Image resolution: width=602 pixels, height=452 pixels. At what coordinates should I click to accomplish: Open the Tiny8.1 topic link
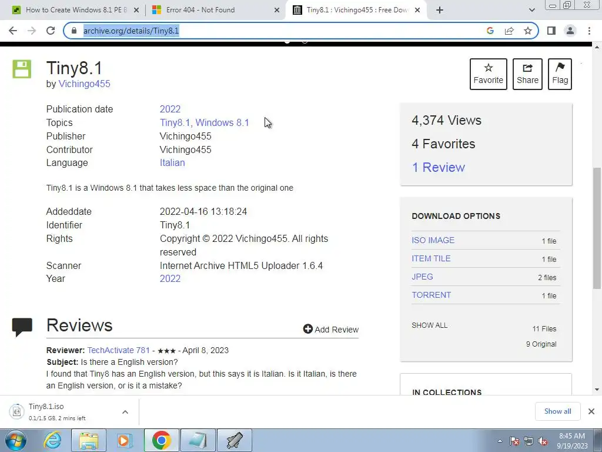click(175, 122)
